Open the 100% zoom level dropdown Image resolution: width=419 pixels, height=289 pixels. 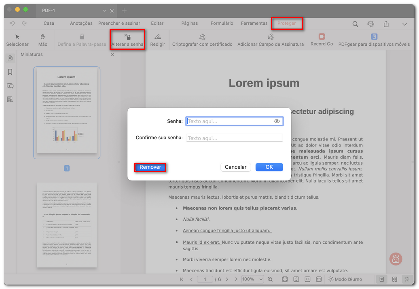[x=252, y=279]
